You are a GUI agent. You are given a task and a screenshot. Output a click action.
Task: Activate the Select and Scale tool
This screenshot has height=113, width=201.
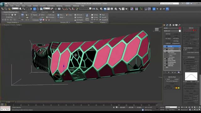pyautogui.click(x=41, y=9)
